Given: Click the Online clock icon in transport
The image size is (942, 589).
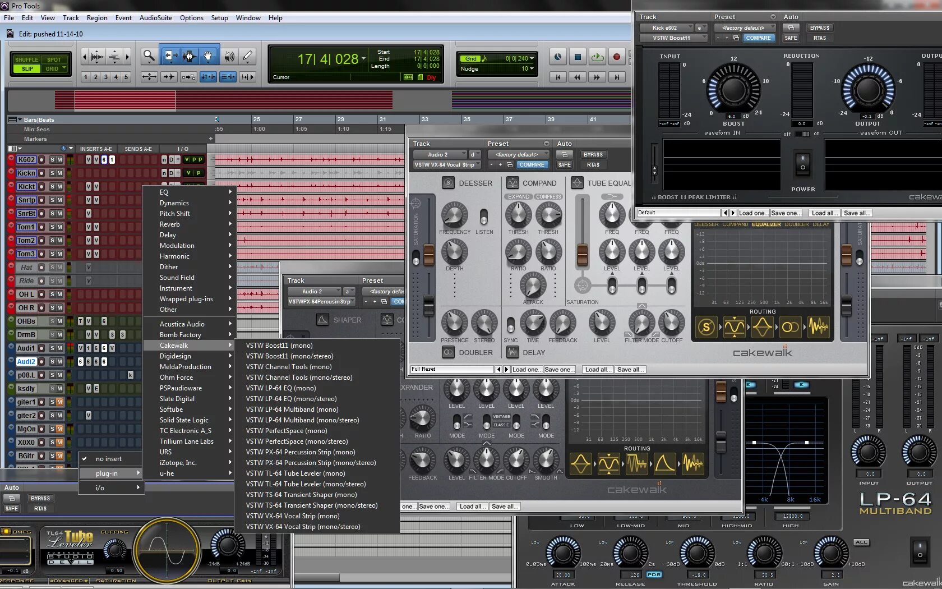Looking at the screenshot, I should (558, 57).
